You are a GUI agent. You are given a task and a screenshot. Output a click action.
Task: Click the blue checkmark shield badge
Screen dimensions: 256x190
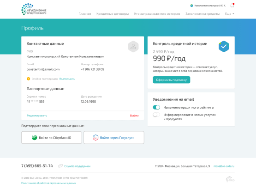pyautogui.click(x=224, y=46)
